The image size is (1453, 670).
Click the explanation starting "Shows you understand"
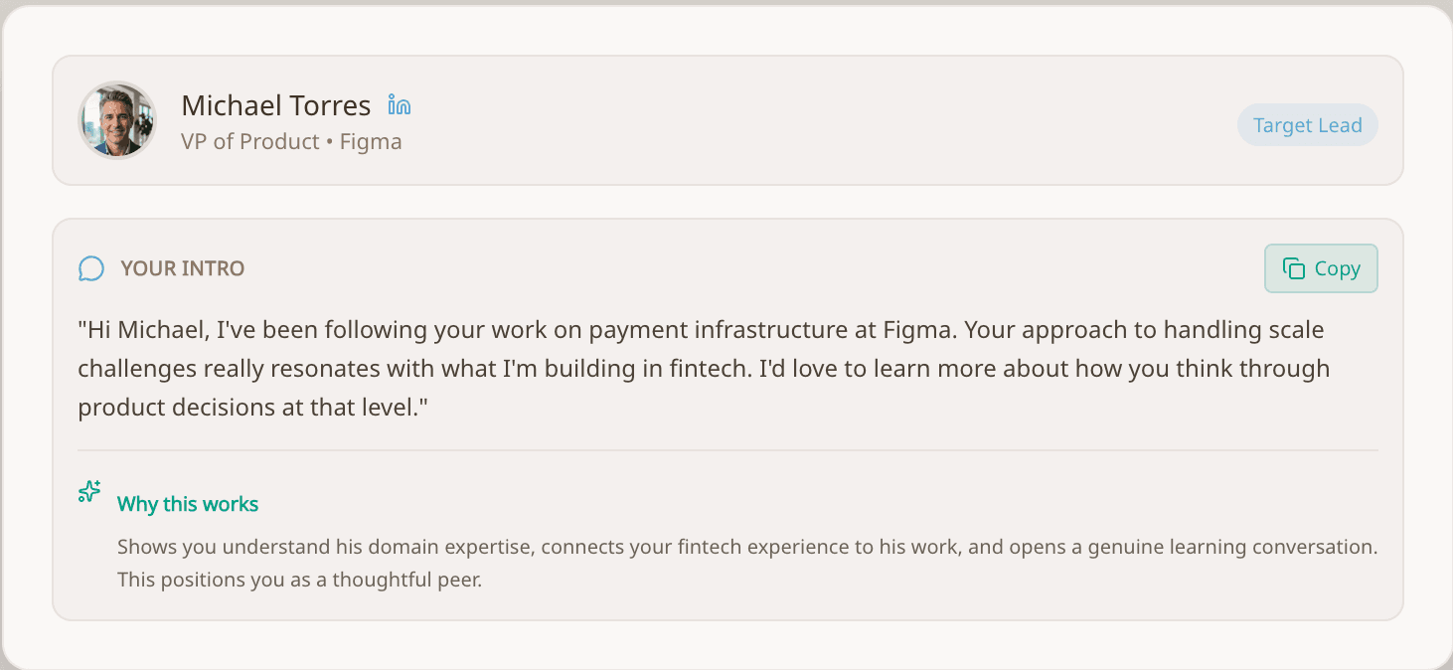pyautogui.click(x=328, y=548)
